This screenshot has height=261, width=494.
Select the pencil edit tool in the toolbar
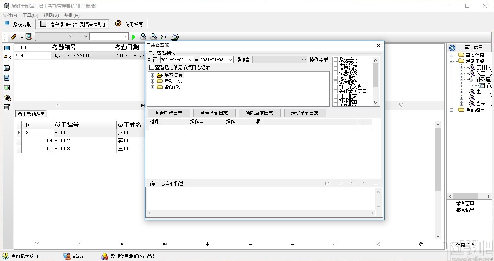13,36
